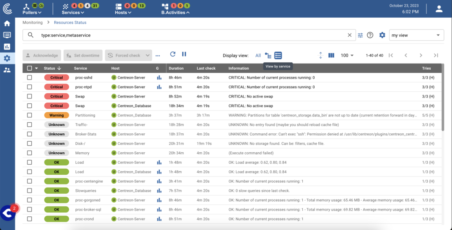The height and width of the screenshot is (230, 452).
Task: Go to the last page
Action: pos(436,55)
